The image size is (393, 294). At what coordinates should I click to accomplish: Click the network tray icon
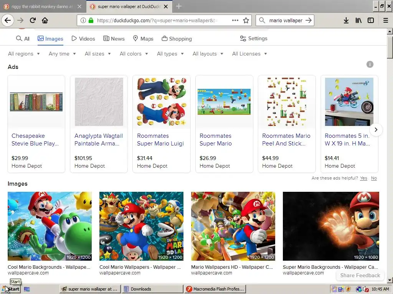(359, 289)
